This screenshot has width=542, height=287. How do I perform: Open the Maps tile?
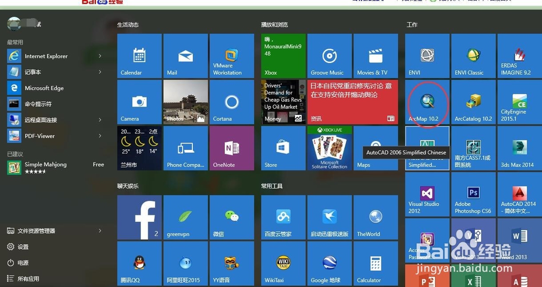(x=376, y=148)
